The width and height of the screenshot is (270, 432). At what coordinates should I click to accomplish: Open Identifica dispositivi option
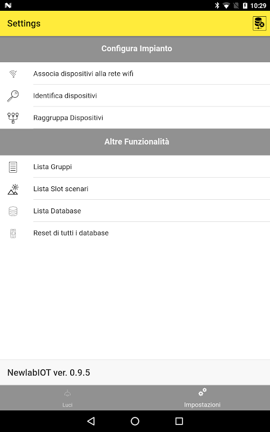pyautogui.click(x=135, y=96)
